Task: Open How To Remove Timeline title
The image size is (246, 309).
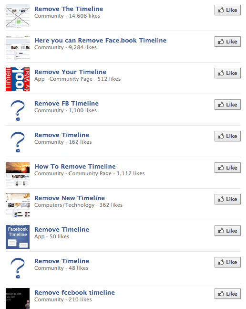Action: click(75, 167)
